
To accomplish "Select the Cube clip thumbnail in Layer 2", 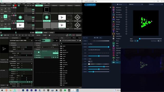I will tap(70, 17).
